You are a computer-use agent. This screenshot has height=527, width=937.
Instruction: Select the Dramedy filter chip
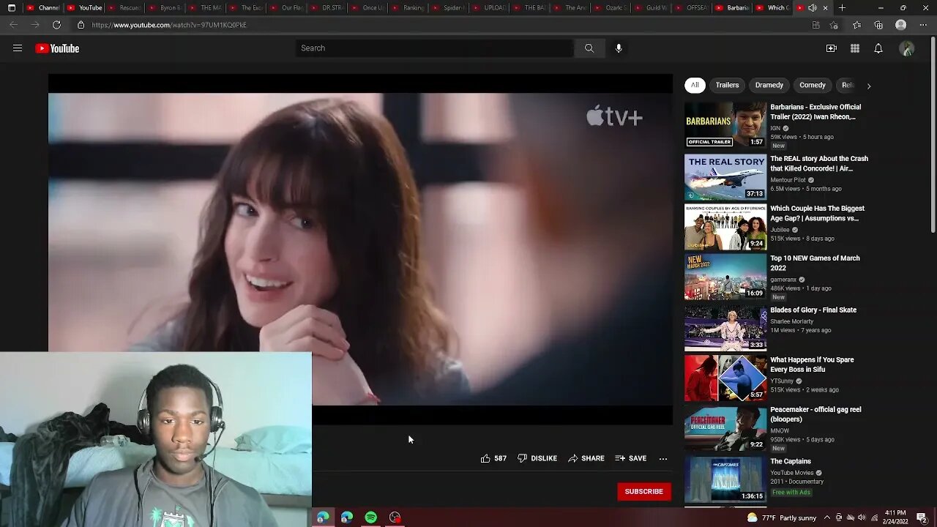tap(769, 85)
